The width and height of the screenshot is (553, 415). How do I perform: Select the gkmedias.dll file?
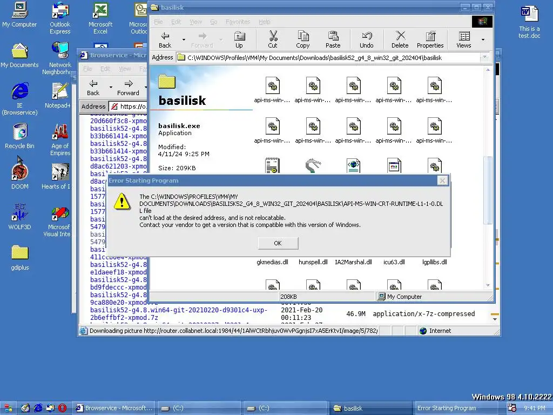(272, 262)
